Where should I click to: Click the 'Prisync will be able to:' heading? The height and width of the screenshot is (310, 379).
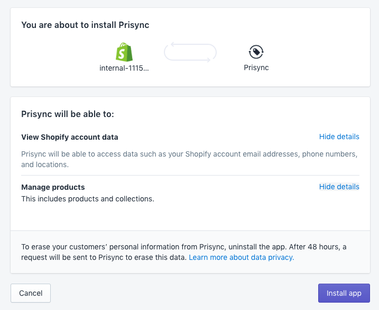(x=68, y=114)
